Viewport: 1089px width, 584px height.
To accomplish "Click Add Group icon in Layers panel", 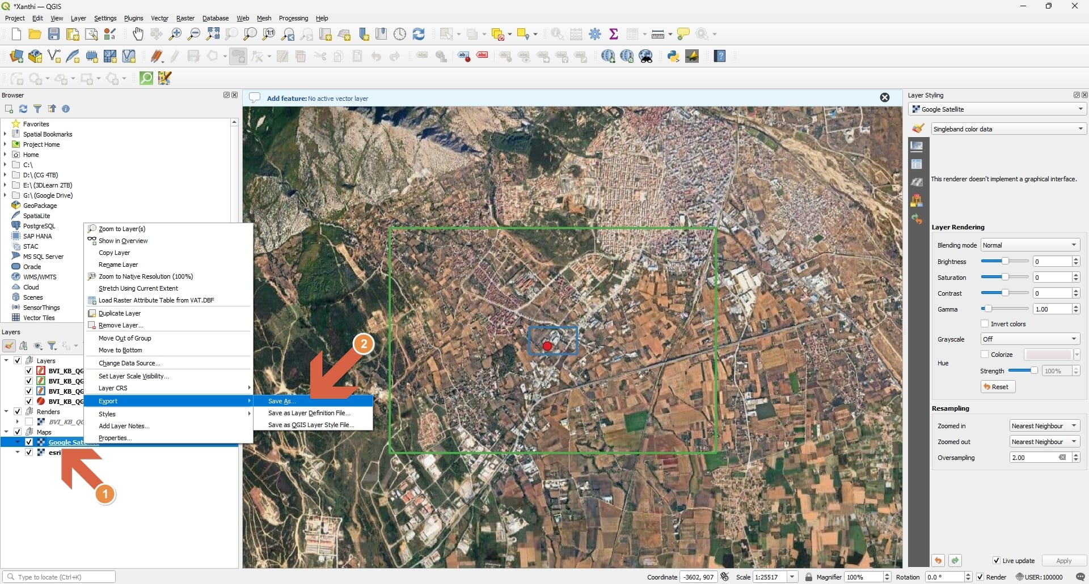I will coord(23,346).
